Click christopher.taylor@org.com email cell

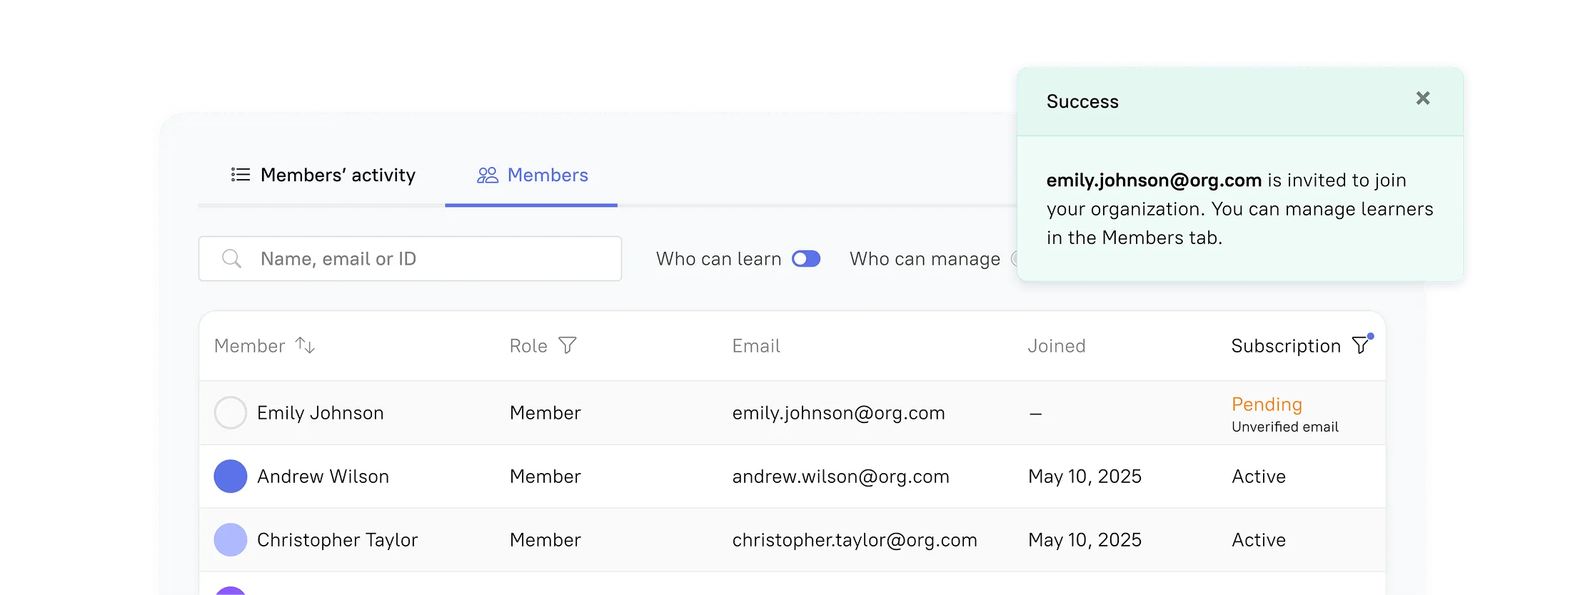[x=855, y=540]
